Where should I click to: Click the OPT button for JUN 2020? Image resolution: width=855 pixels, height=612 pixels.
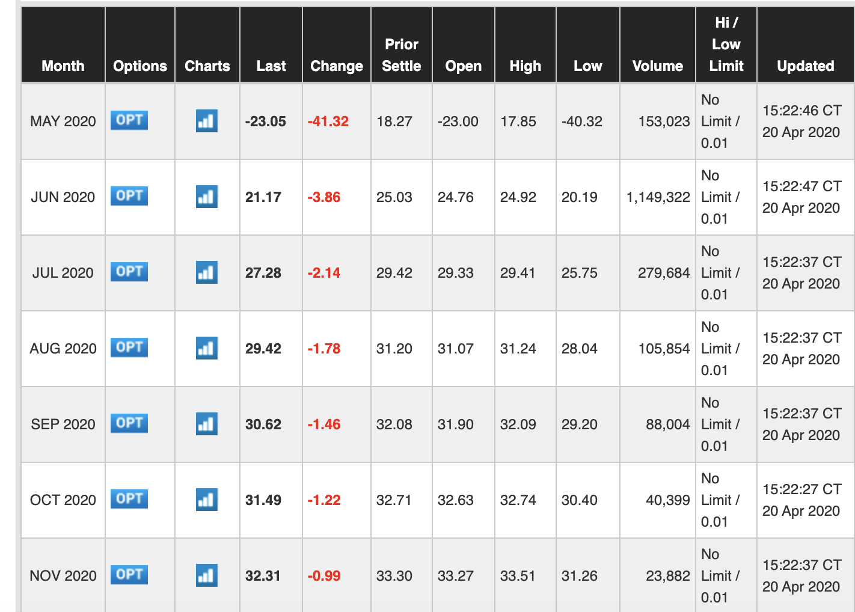point(129,196)
